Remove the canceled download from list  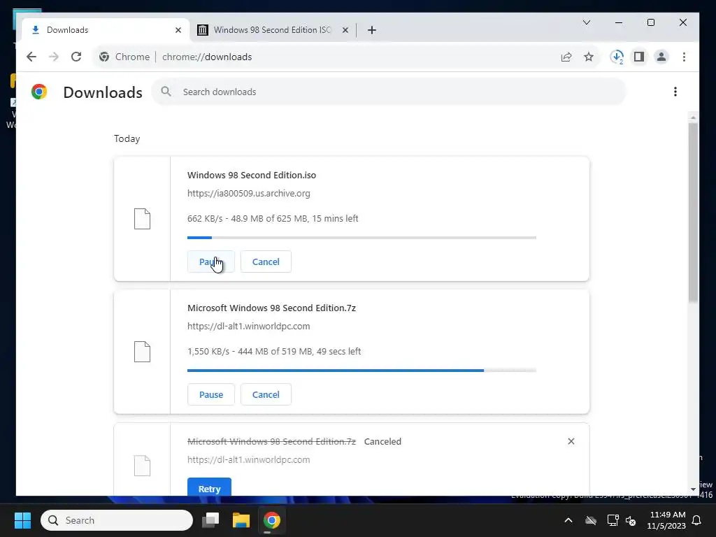pos(571,441)
